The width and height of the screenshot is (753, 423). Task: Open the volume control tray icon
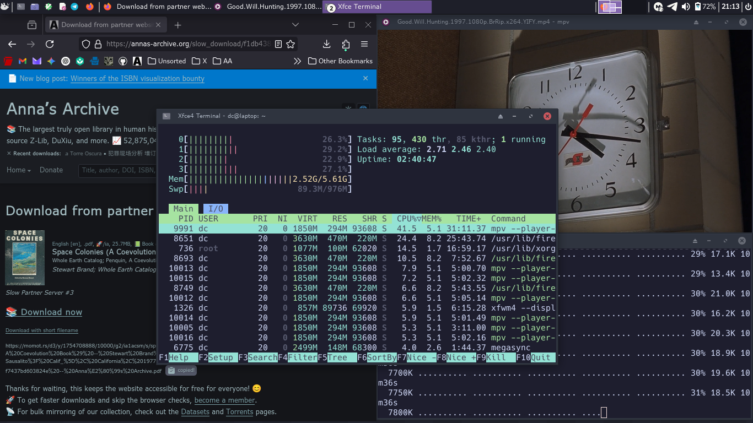(x=686, y=7)
